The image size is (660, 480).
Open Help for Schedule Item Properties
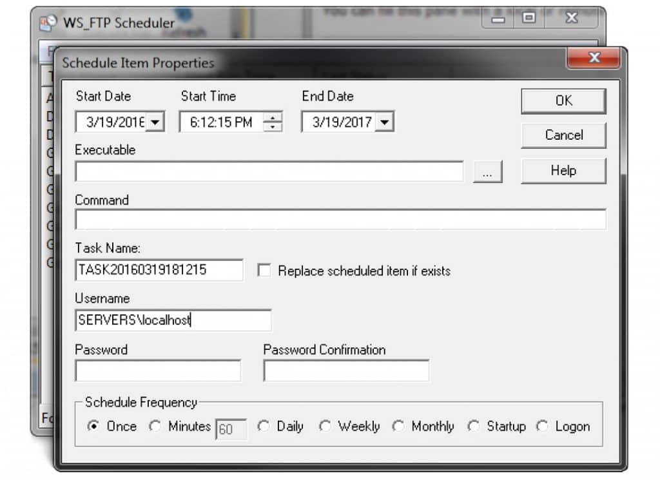563,171
